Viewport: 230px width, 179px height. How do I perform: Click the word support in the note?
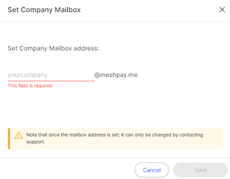(x=36, y=142)
